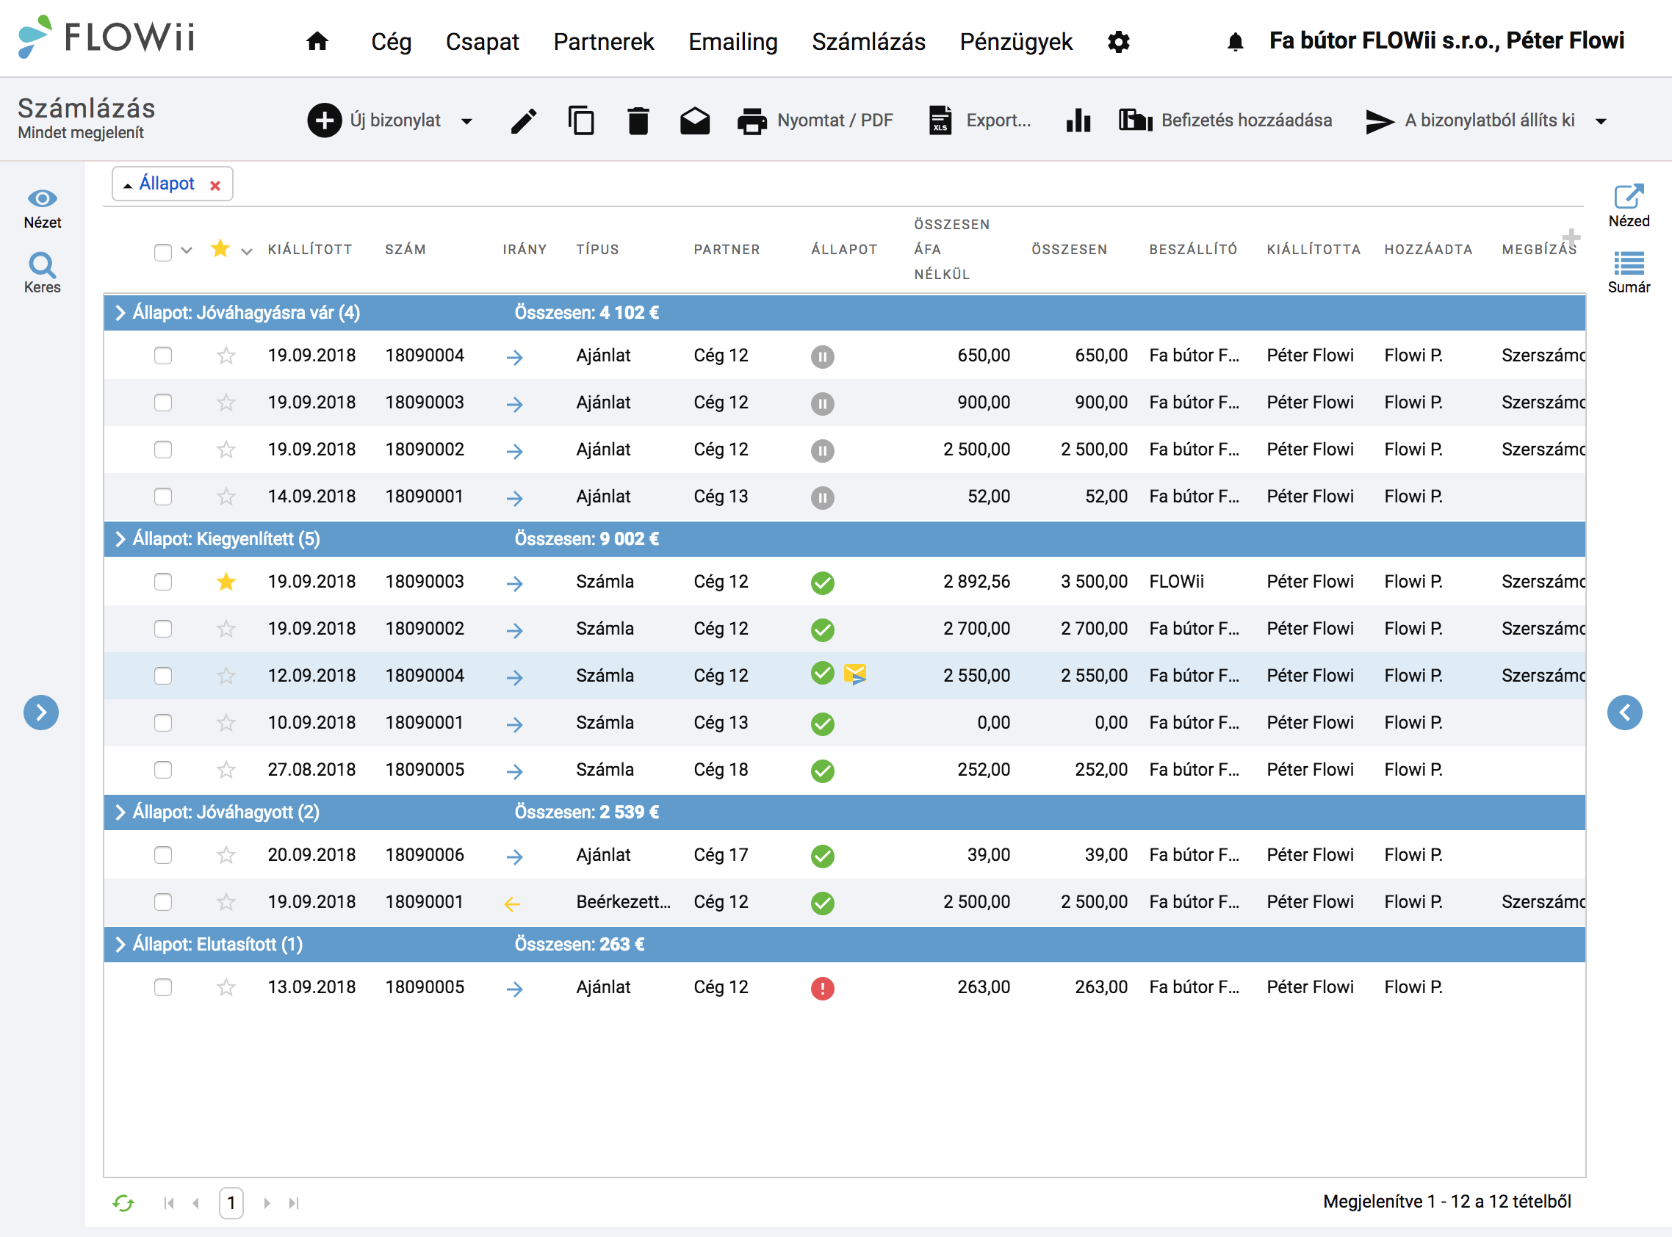Check the row for Számla 3 500,00

(162, 582)
